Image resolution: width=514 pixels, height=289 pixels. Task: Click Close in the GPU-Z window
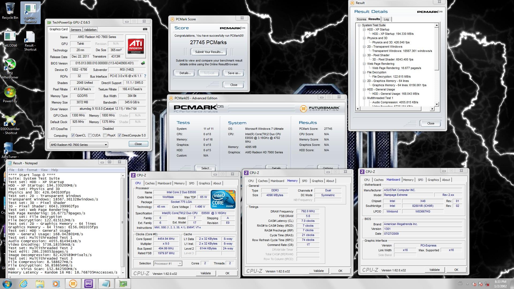(x=138, y=144)
